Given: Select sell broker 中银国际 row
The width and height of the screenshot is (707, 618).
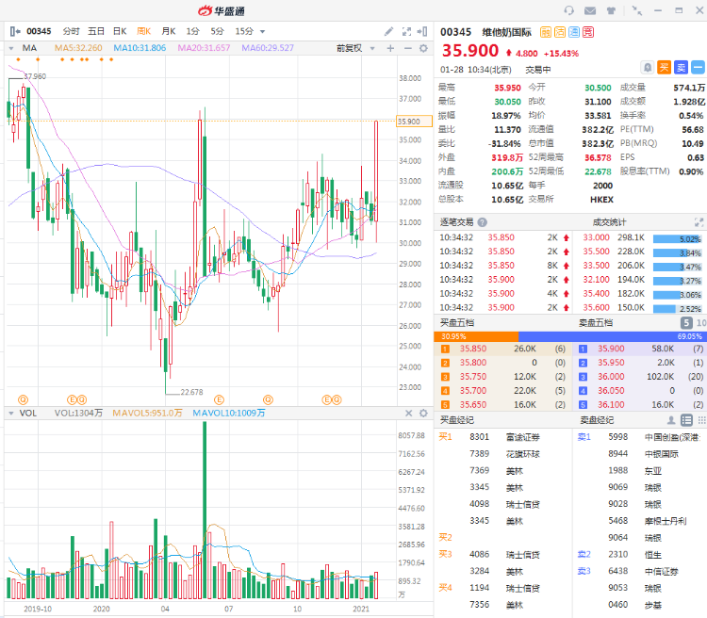Looking at the screenshot, I should click(x=640, y=453).
